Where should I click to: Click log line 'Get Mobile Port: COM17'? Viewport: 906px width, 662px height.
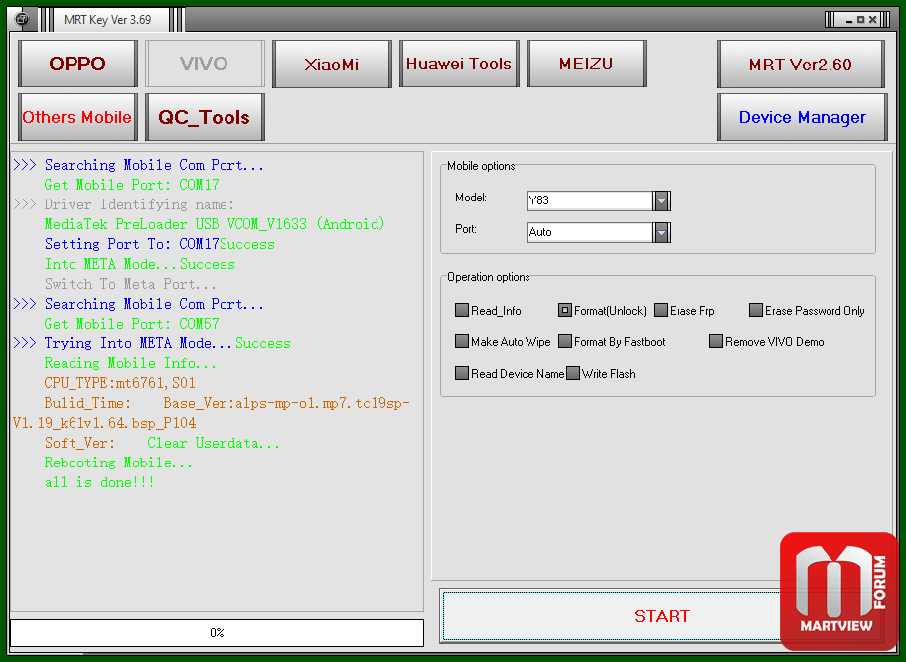(132, 185)
